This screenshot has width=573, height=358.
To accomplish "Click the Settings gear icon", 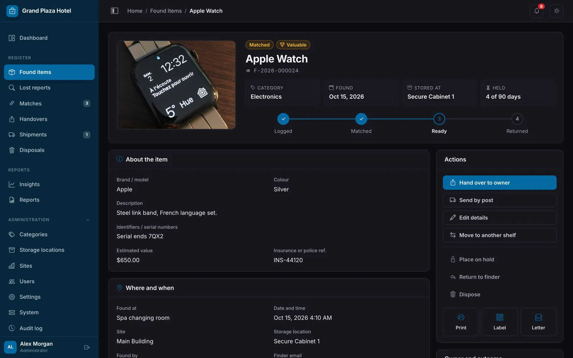I will [12, 297].
